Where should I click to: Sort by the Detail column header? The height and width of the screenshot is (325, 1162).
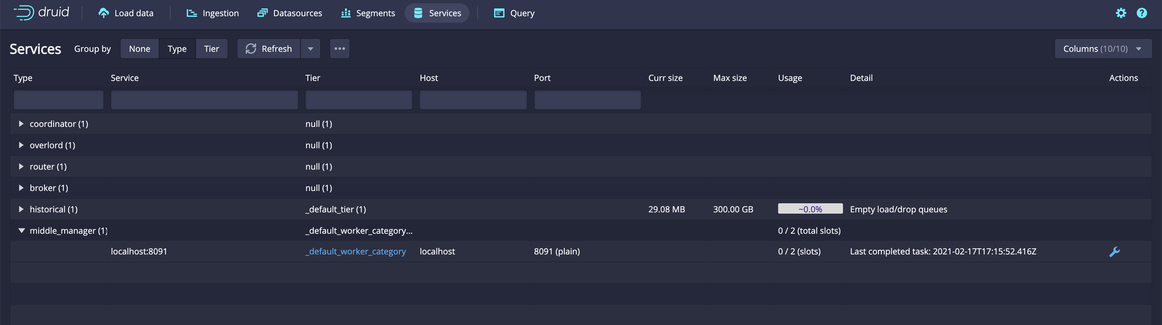(861, 78)
